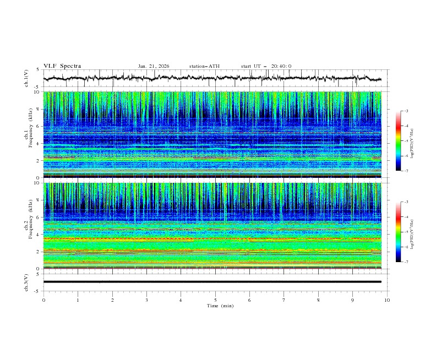Click time axis tick label "2"
This screenshot has height=337, width=436.
pyautogui.click(x=112, y=300)
